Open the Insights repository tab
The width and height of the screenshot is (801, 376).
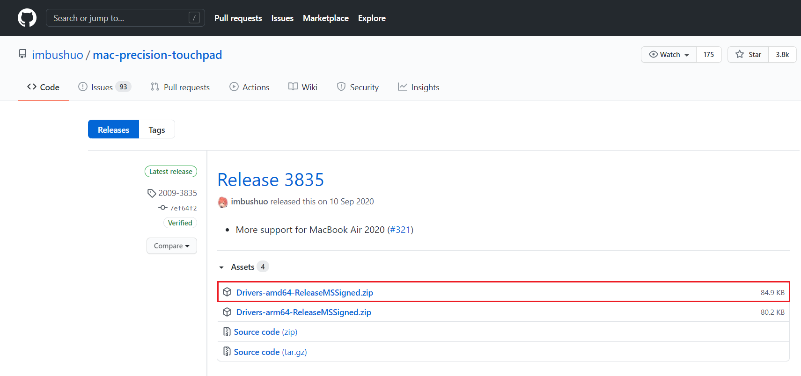click(419, 87)
